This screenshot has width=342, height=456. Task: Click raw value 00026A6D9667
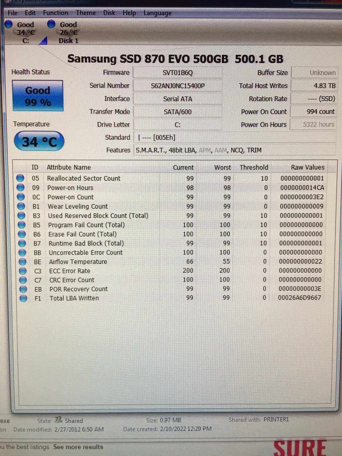click(300, 298)
